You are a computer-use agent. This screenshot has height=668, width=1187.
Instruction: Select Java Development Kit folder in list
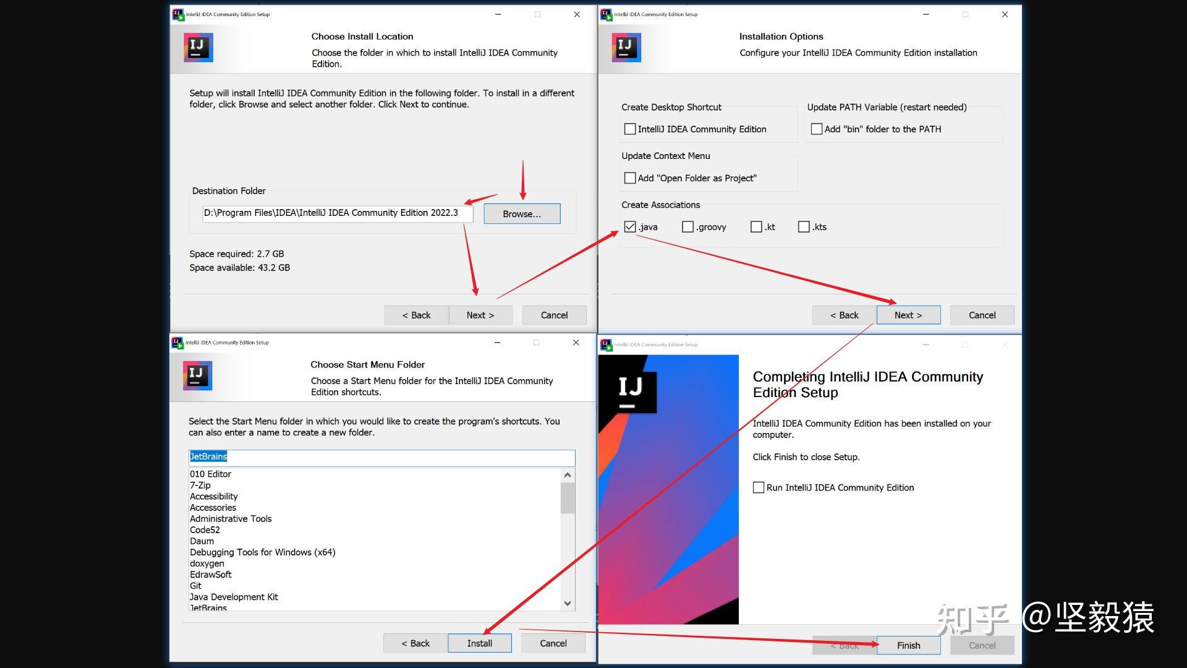click(x=234, y=597)
